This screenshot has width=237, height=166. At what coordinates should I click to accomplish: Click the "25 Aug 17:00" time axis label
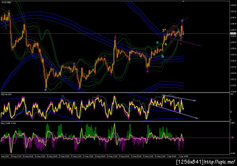pos(16,157)
